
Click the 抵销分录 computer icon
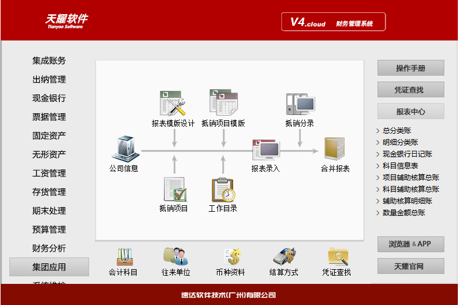pyautogui.click(x=300, y=104)
